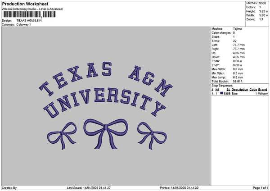Click the Machine value Tajima

tap(238, 29)
